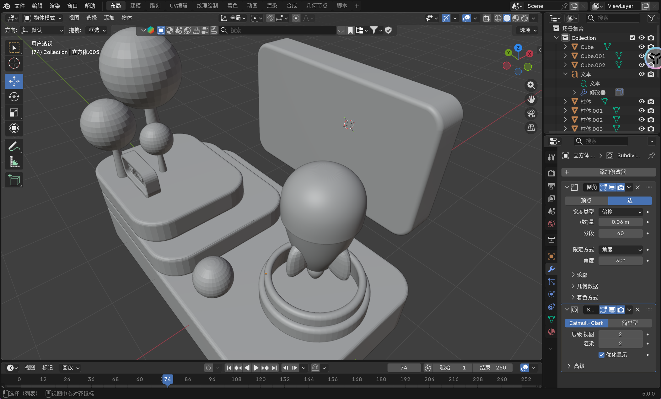The image size is (661, 399).
Task: Toggle the 优化显示 checkbox
Action: coord(601,355)
